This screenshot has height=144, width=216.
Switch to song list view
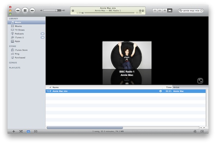pyautogui.click(x=155, y=10)
